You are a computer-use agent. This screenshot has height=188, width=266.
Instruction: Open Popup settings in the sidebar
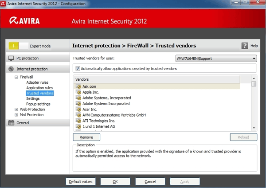tap(38, 104)
